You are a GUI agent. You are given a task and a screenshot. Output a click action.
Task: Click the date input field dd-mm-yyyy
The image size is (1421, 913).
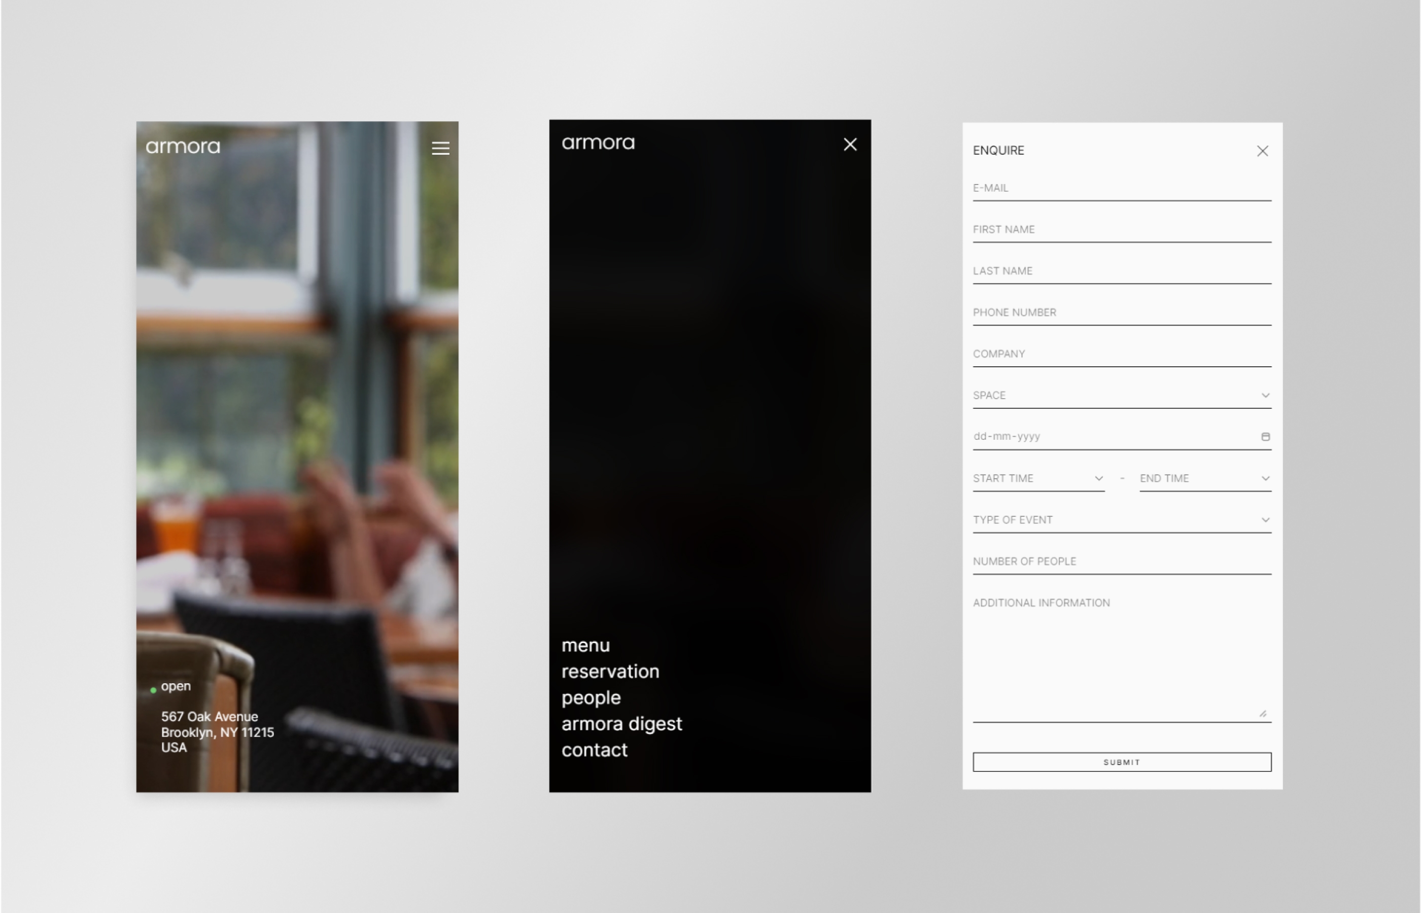(x=1122, y=437)
